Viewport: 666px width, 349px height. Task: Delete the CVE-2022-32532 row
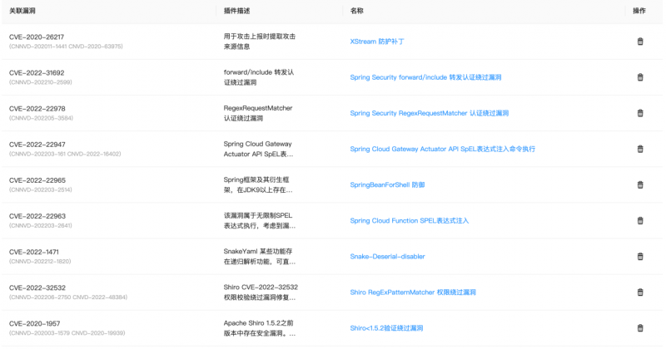pyautogui.click(x=640, y=292)
